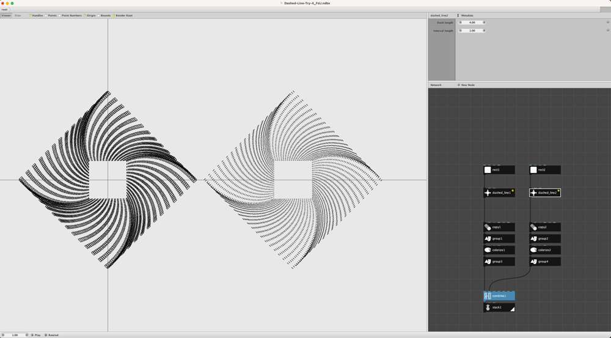
Task: Open the Metadata editor
Action: pyautogui.click(x=465, y=16)
